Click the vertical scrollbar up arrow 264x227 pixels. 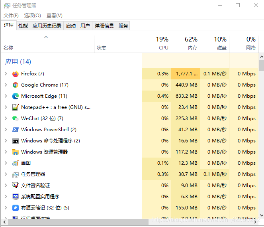(262, 57)
